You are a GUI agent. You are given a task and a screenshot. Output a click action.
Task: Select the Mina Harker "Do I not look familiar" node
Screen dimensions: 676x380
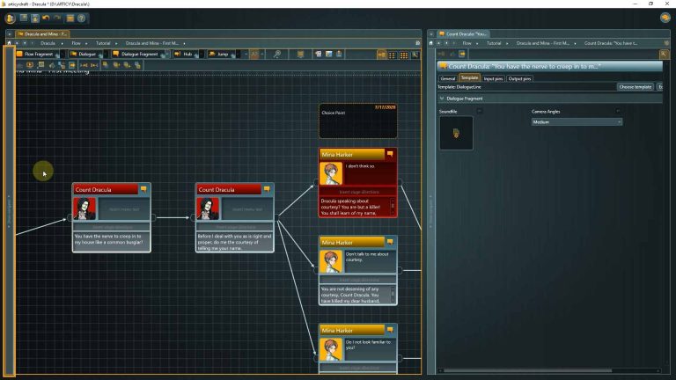tap(358, 349)
